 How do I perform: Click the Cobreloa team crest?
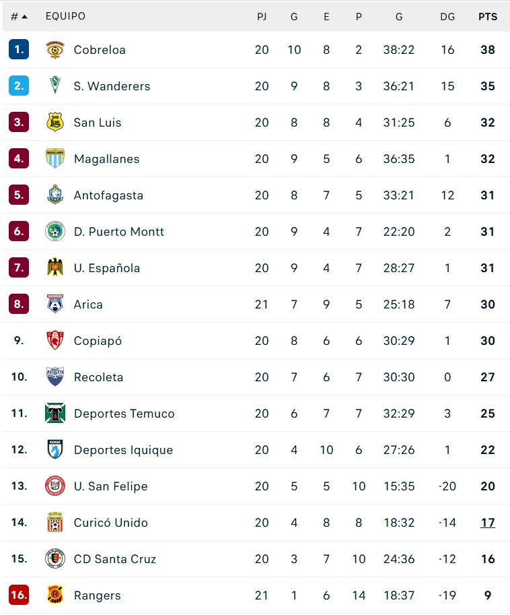tap(55, 50)
